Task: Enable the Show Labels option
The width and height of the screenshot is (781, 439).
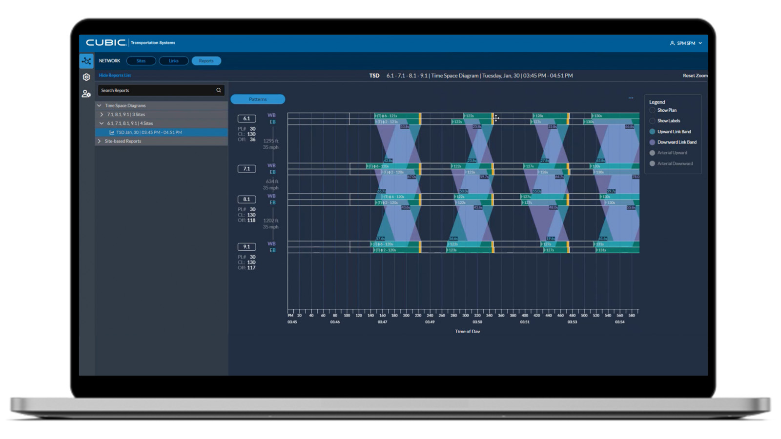Action: pyautogui.click(x=653, y=120)
